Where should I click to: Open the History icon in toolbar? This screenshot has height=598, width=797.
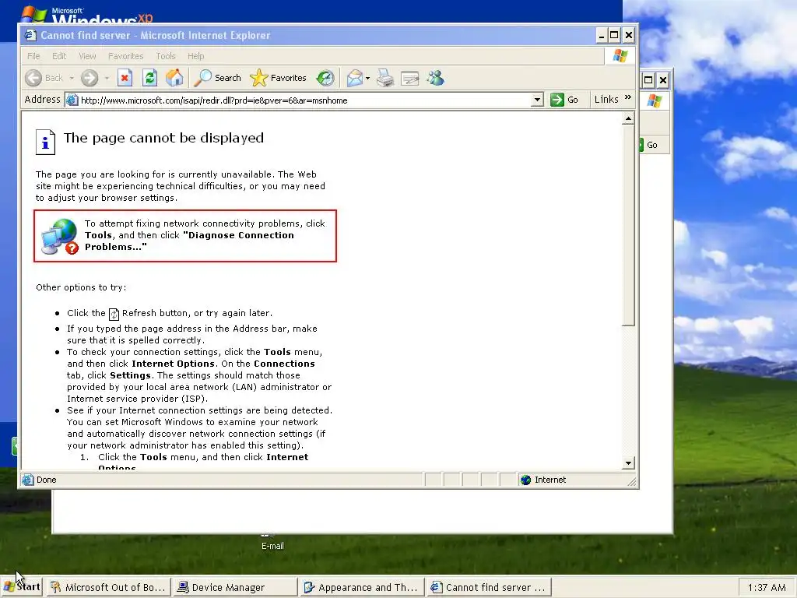coord(325,78)
